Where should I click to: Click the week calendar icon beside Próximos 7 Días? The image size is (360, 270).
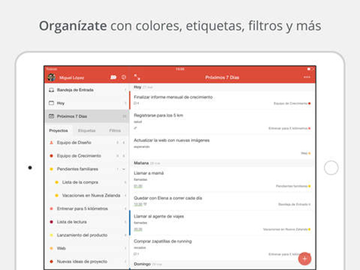point(51,116)
